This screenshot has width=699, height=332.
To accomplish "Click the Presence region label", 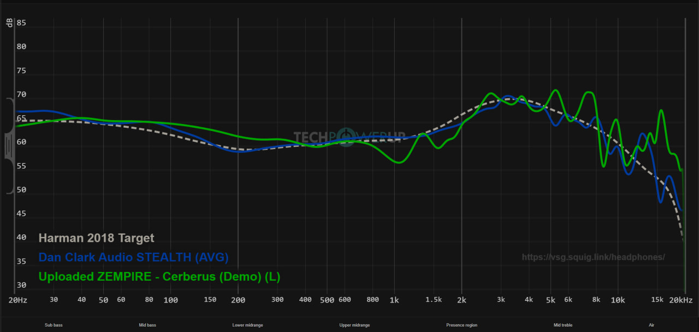I will (461, 325).
